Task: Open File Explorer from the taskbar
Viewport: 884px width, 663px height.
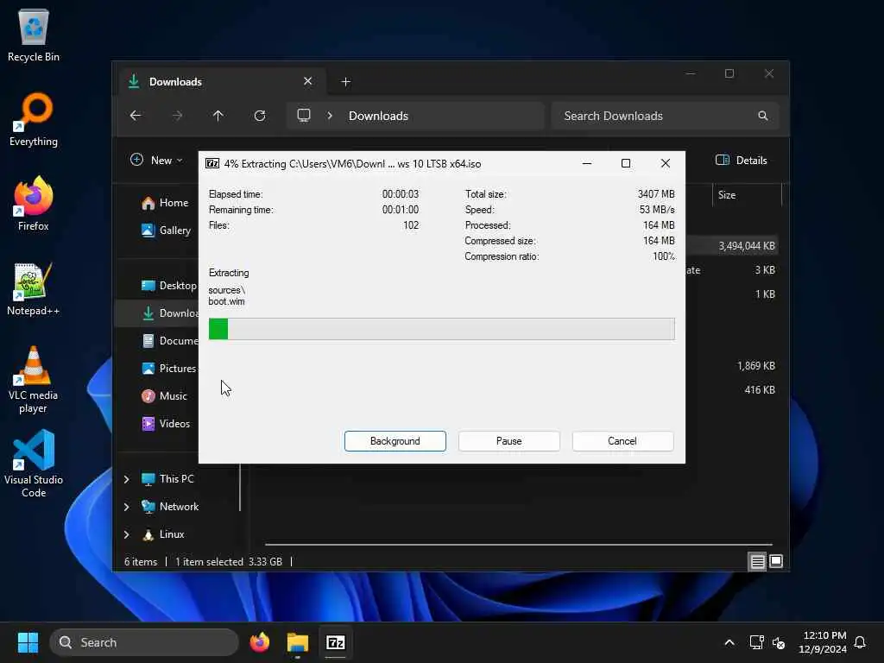Action: pos(298,642)
